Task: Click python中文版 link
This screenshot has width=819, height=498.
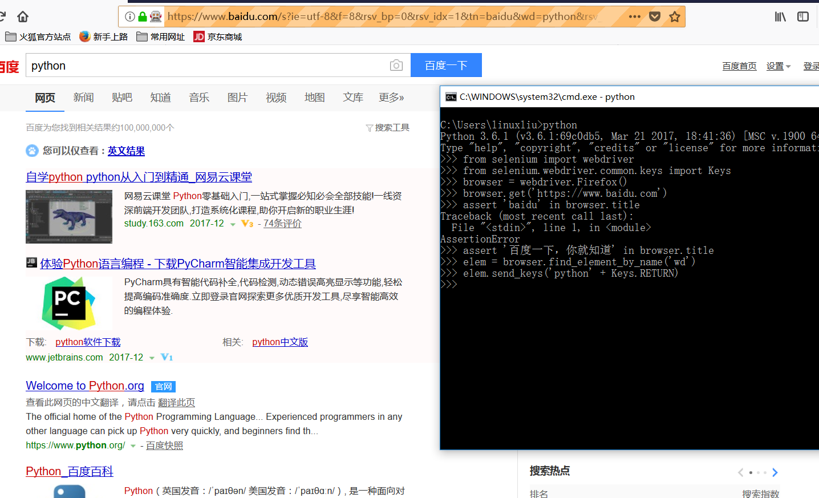Action: [x=280, y=342]
